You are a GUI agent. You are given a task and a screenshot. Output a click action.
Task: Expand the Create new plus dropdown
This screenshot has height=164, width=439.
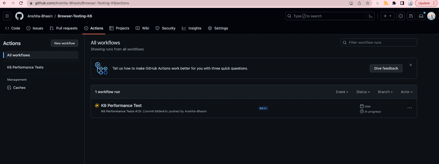click(x=387, y=16)
